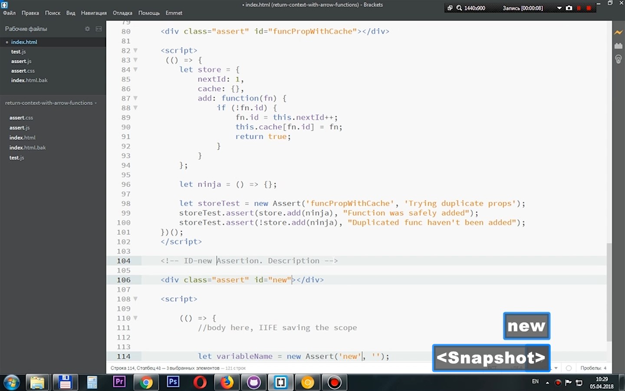Screen dimensions: 625x391
Task: Open assert.js in project tree
Action: click(20, 128)
